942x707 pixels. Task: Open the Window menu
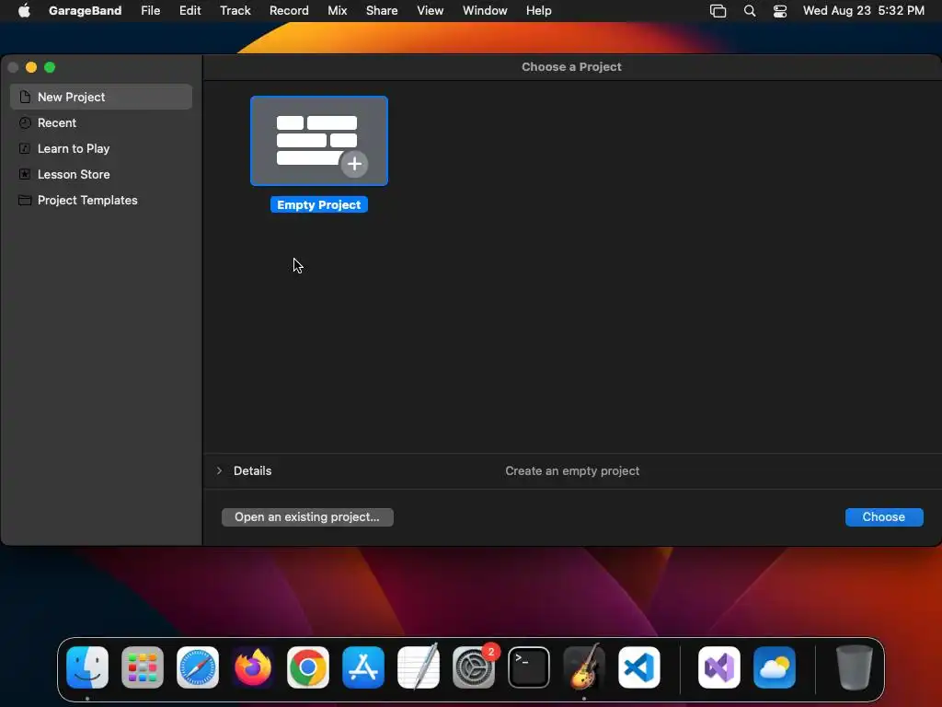coord(485,10)
